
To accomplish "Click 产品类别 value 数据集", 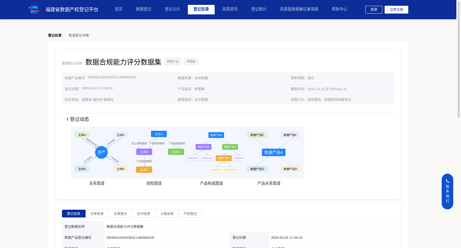I will click(199, 89).
